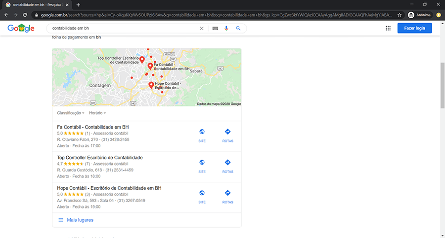
Task: Close the contabilidade em bh tab
Action: tap(67, 5)
